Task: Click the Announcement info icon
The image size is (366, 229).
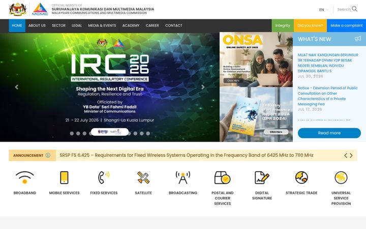Action: 48,155
